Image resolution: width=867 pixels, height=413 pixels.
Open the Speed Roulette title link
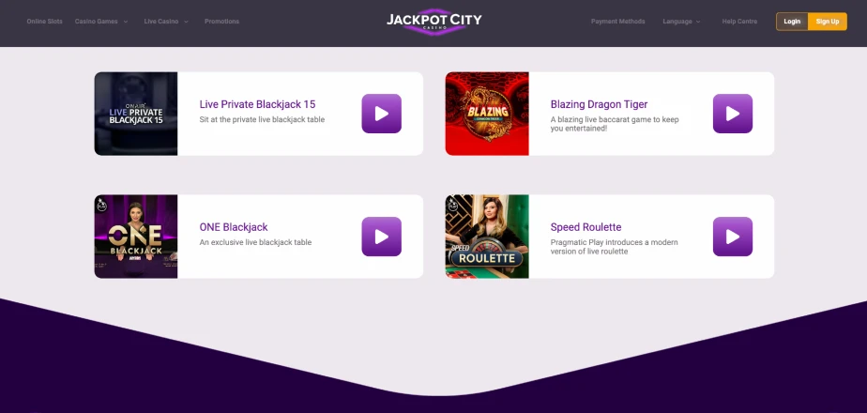click(586, 227)
